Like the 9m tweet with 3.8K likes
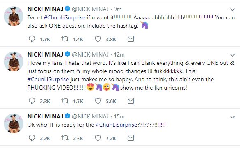This screenshot has width=240, height=149. (x=98, y=39)
